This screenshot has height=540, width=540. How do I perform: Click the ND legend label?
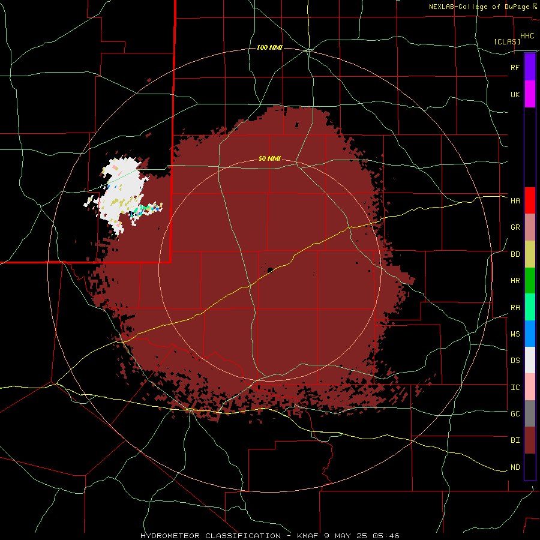point(515,467)
